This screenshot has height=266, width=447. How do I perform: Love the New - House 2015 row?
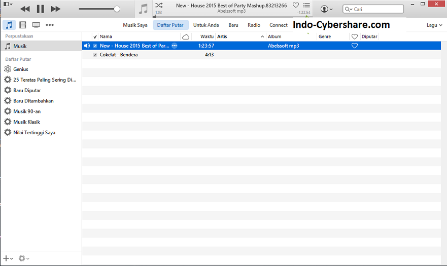click(355, 46)
